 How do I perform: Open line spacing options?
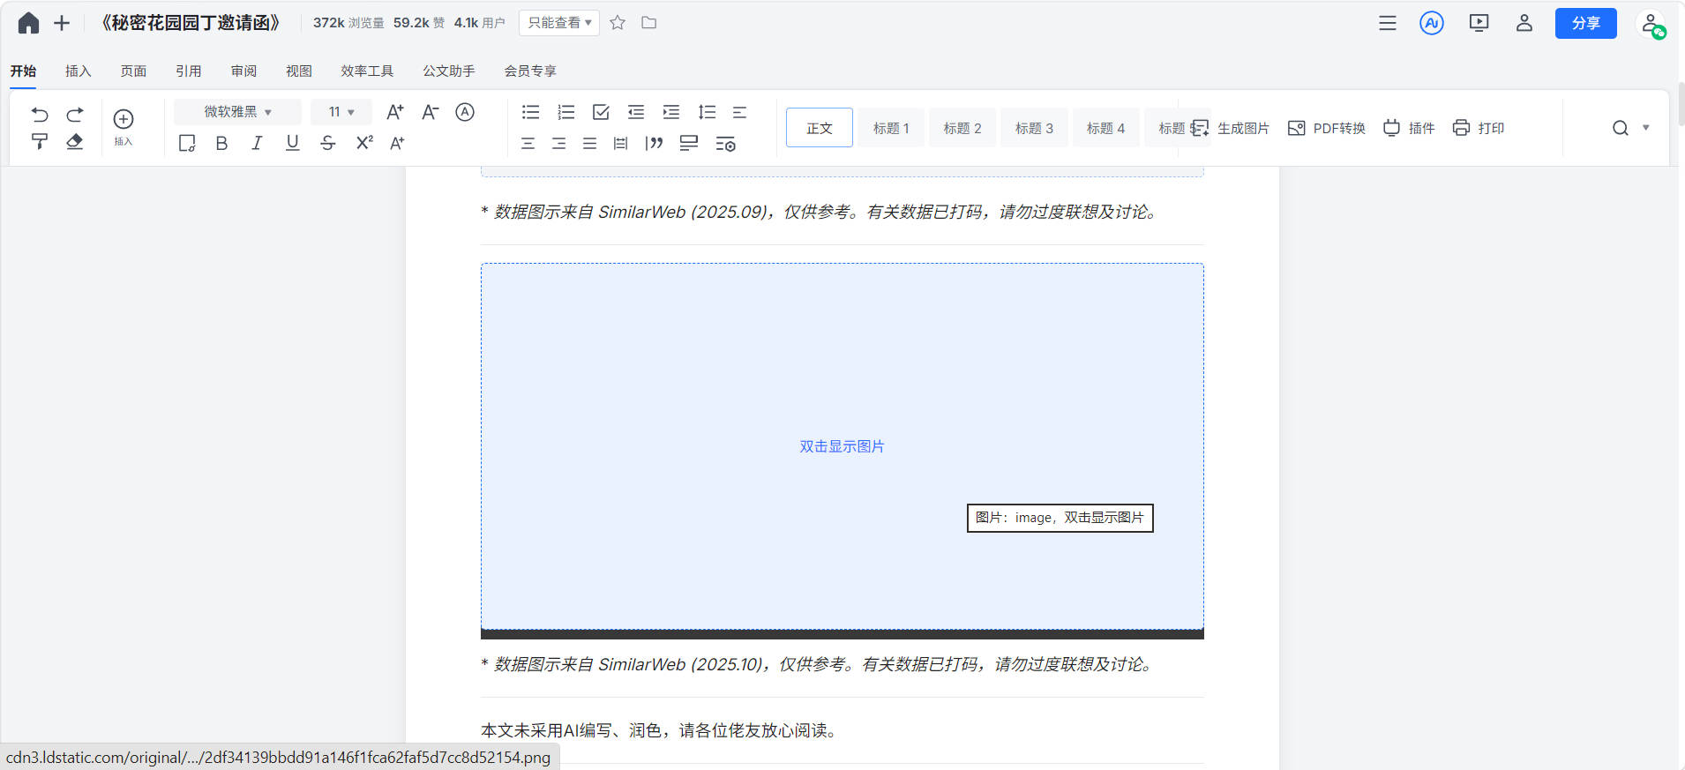tap(707, 112)
